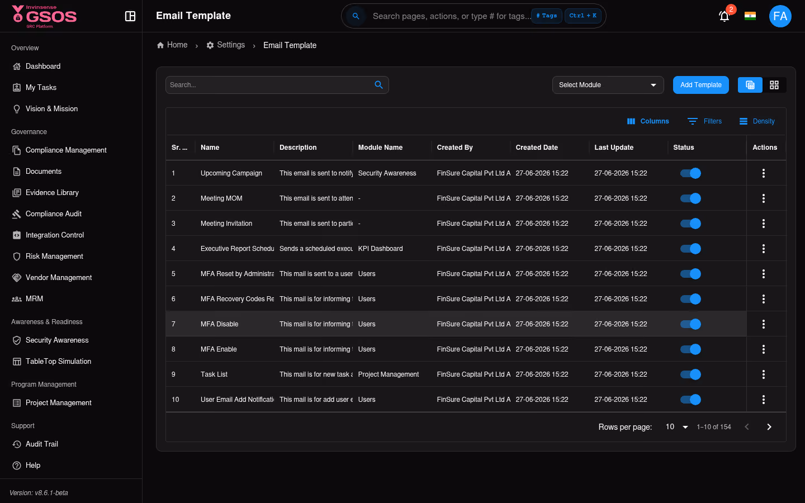
Task: Open the Select Module dropdown
Action: (x=608, y=85)
